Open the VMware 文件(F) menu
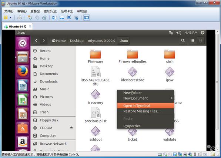This screenshot has width=221, height=158. click(9, 11)
